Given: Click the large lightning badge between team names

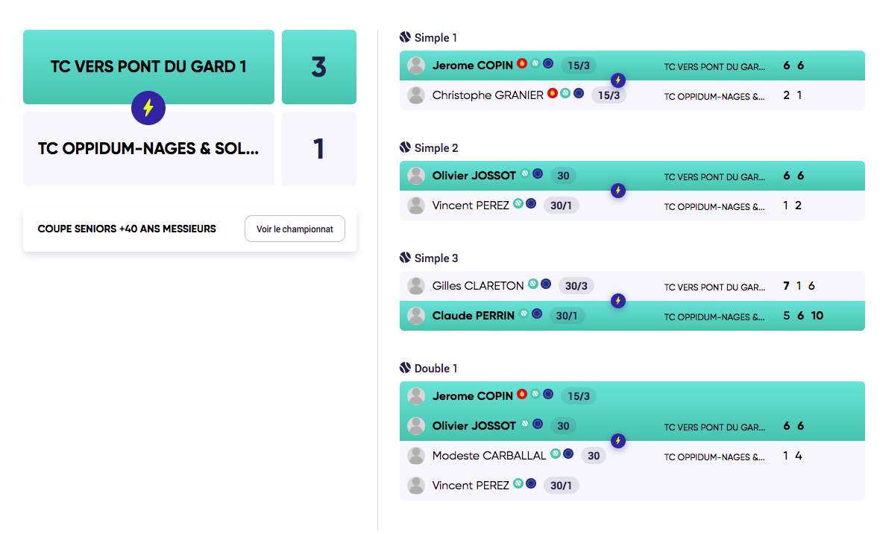Looking at the screenshot, I should (x=148, y=109).
